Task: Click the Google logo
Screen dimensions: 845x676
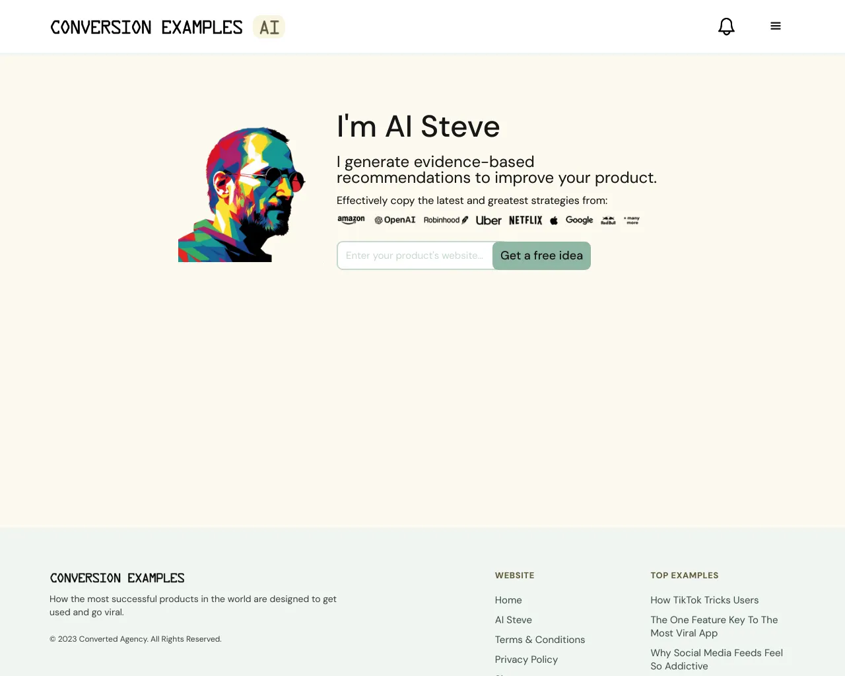Action: [x=579, y=220]
